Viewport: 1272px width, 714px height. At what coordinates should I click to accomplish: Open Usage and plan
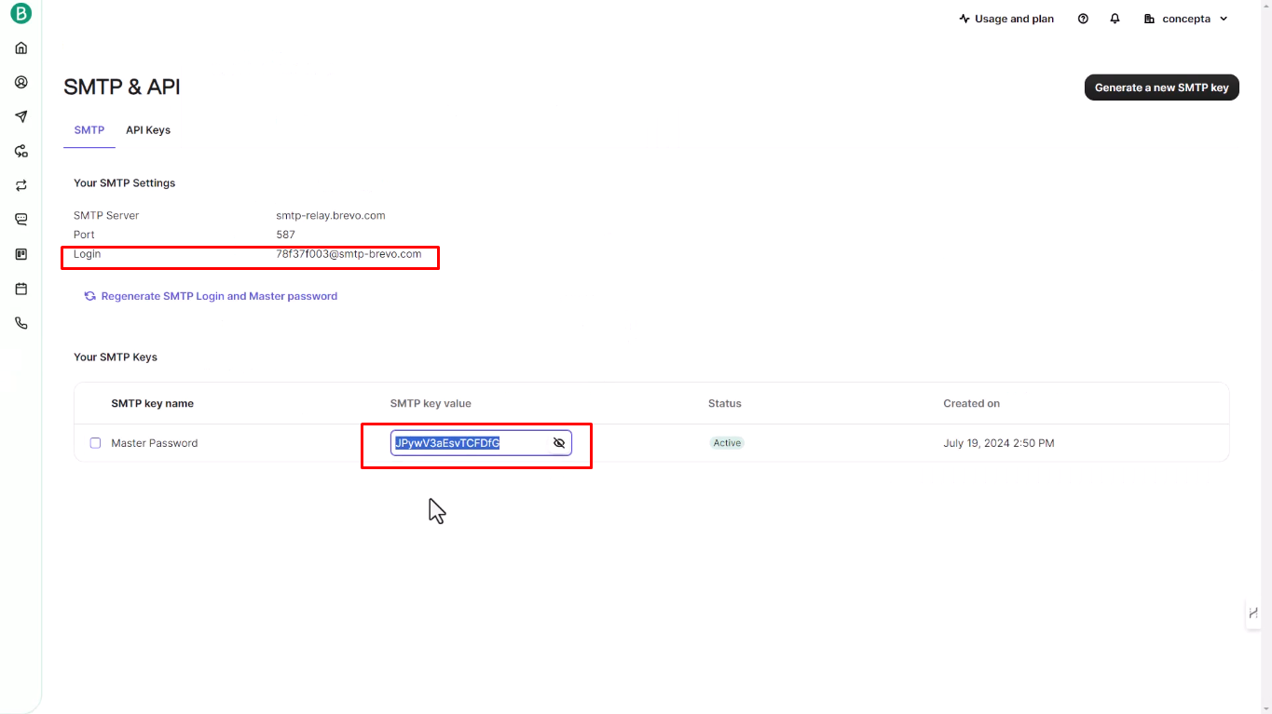[x=1006, y=19]
